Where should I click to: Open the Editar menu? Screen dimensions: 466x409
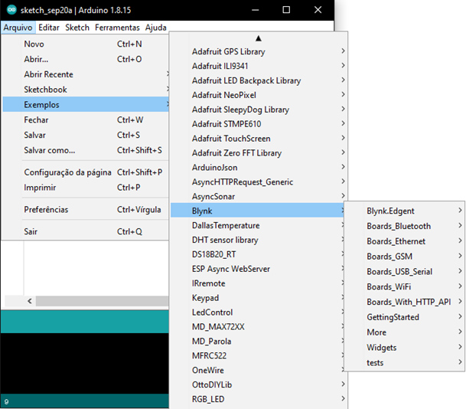coord(49,28)
